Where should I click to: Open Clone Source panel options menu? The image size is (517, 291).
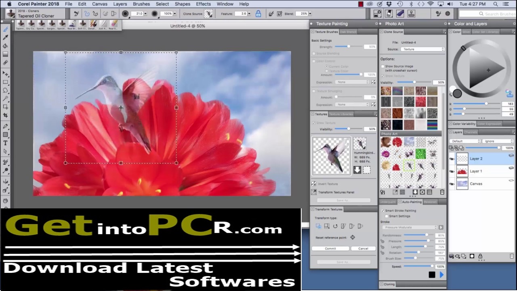444,32
